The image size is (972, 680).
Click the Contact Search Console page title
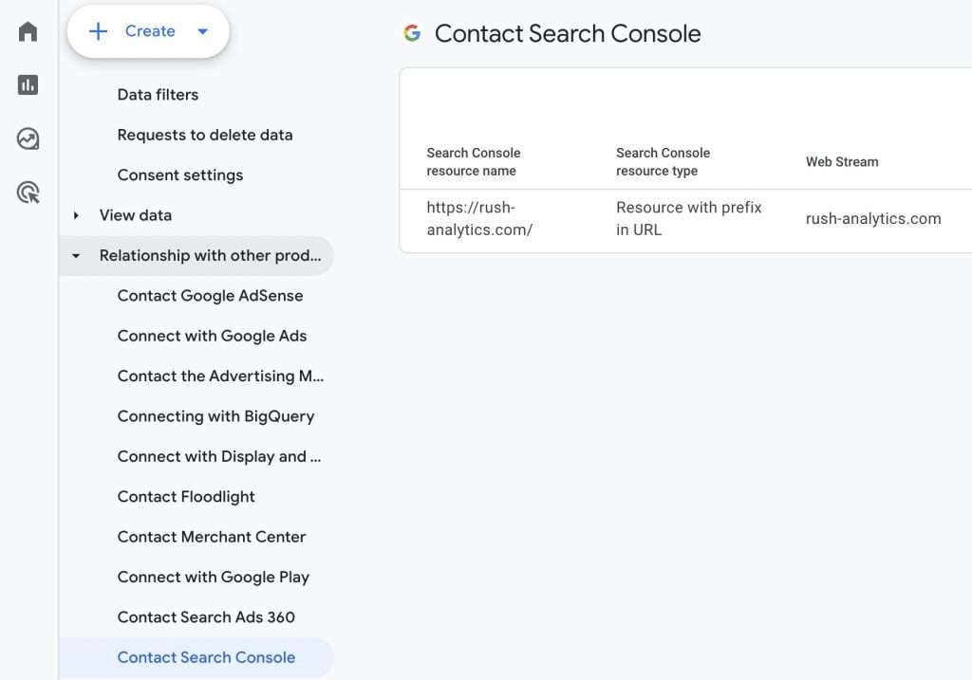tap(568, 33)
